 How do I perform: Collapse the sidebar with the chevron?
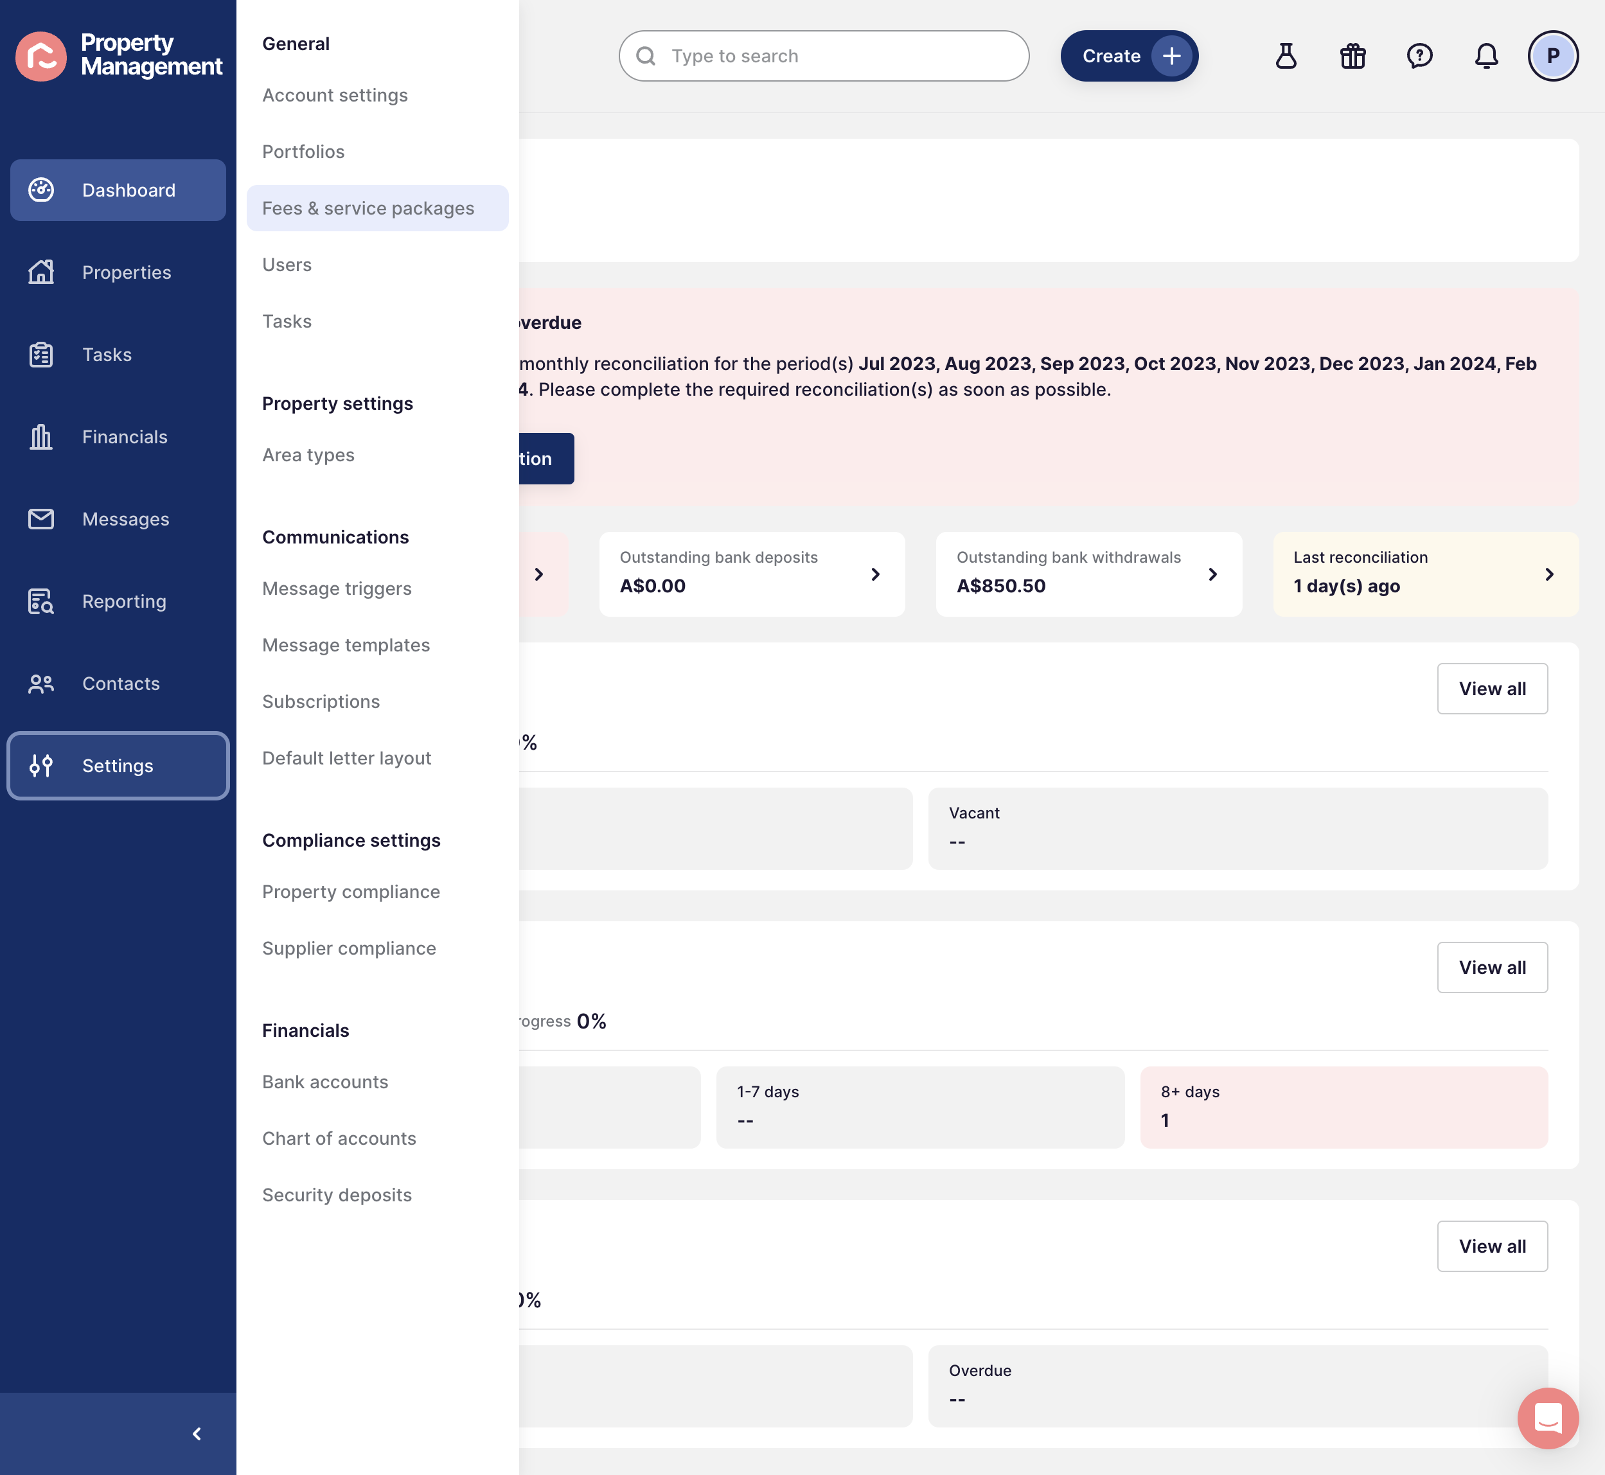[197, 1433]
